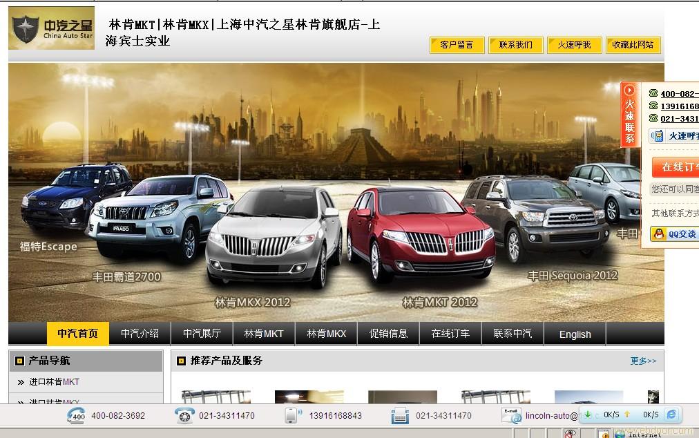Open the 客户留言 page
This screenshot has height=438, width=699.
tap(457, 45)
